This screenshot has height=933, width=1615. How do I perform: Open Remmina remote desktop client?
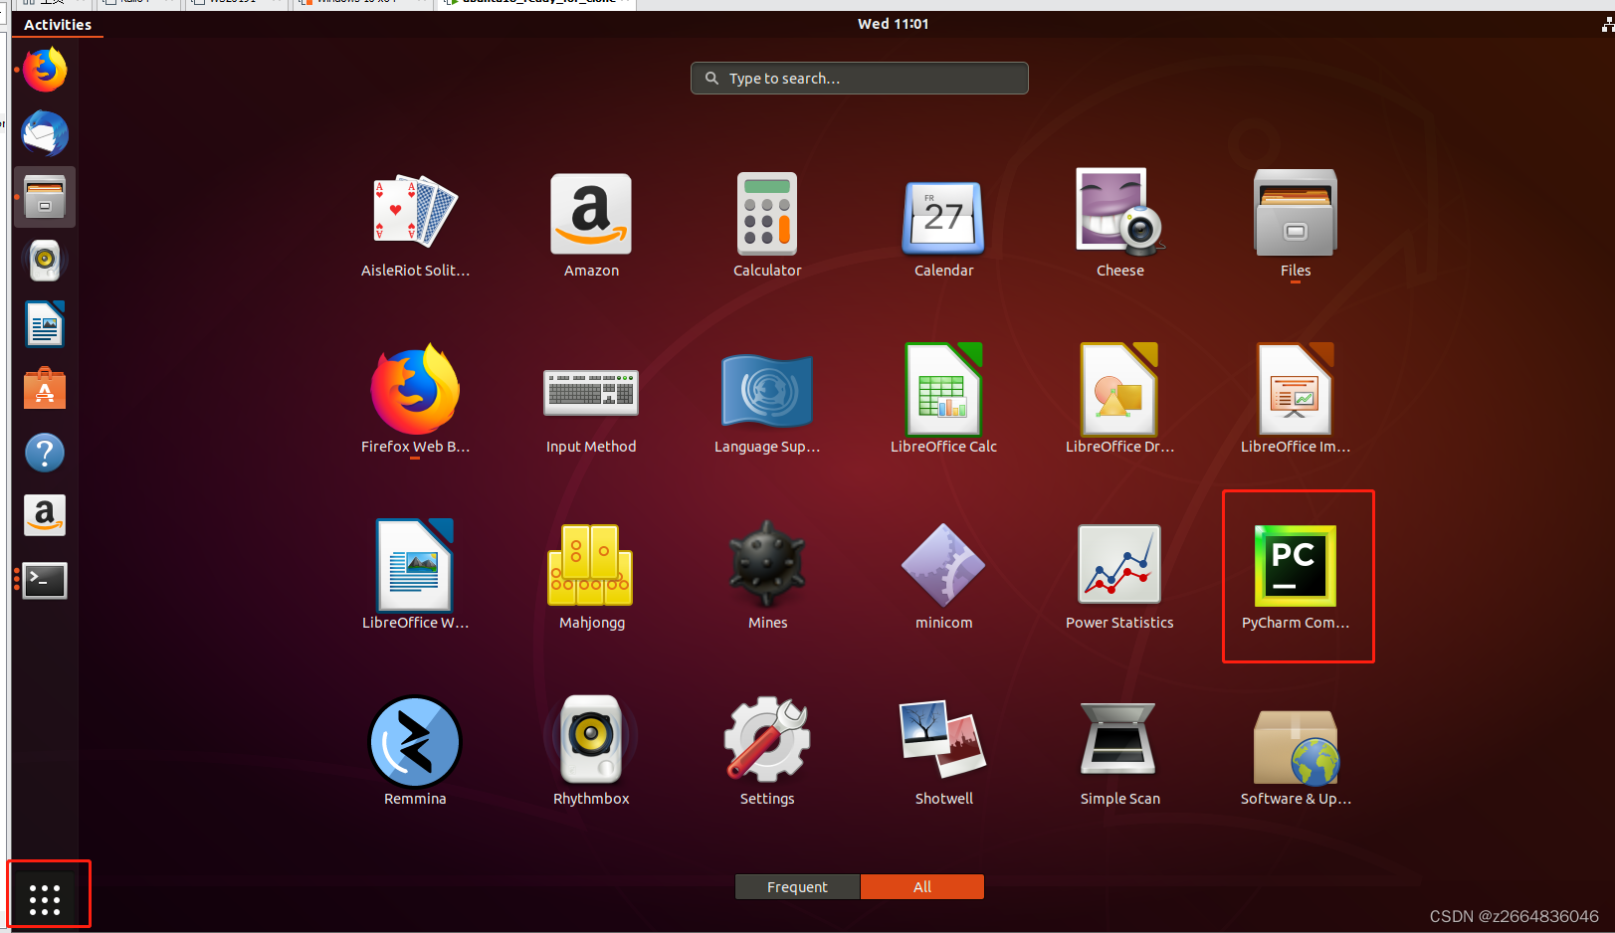(x=415, y=752)
